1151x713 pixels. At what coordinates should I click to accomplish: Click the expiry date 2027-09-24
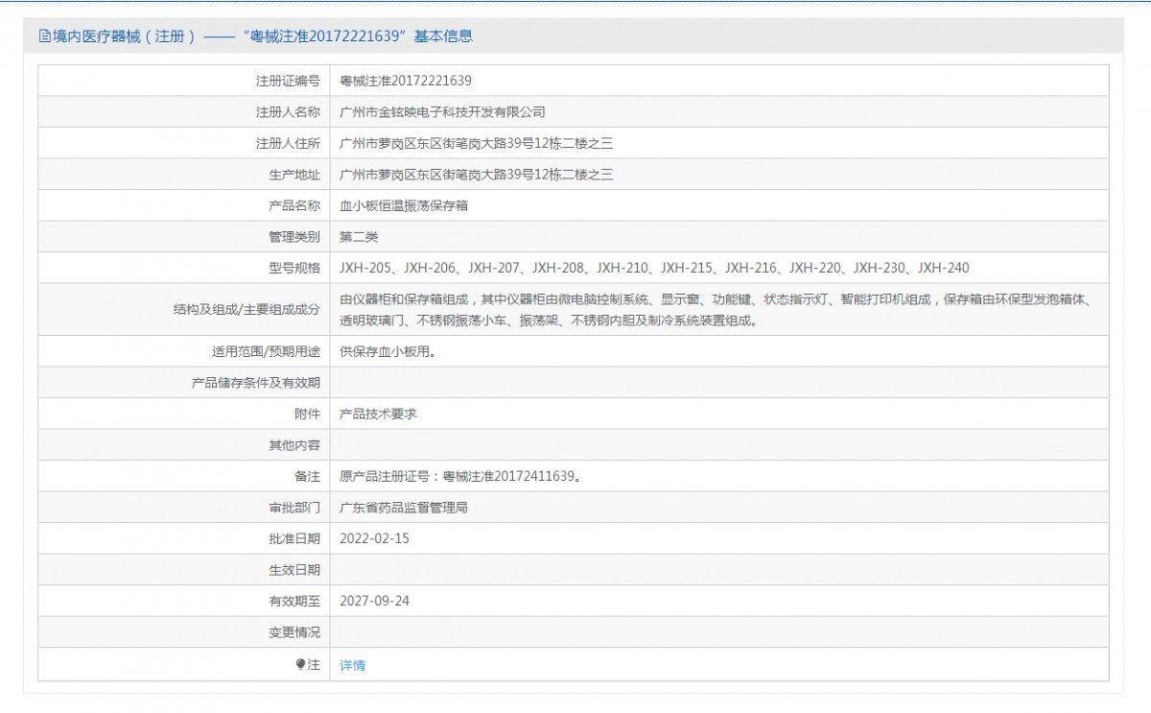pyautogui.click(x=375, y=602)
